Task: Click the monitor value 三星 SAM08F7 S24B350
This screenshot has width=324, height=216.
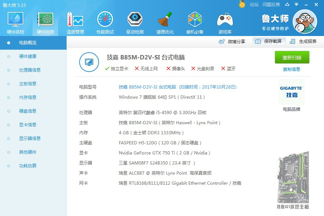Action: point(157,163)
